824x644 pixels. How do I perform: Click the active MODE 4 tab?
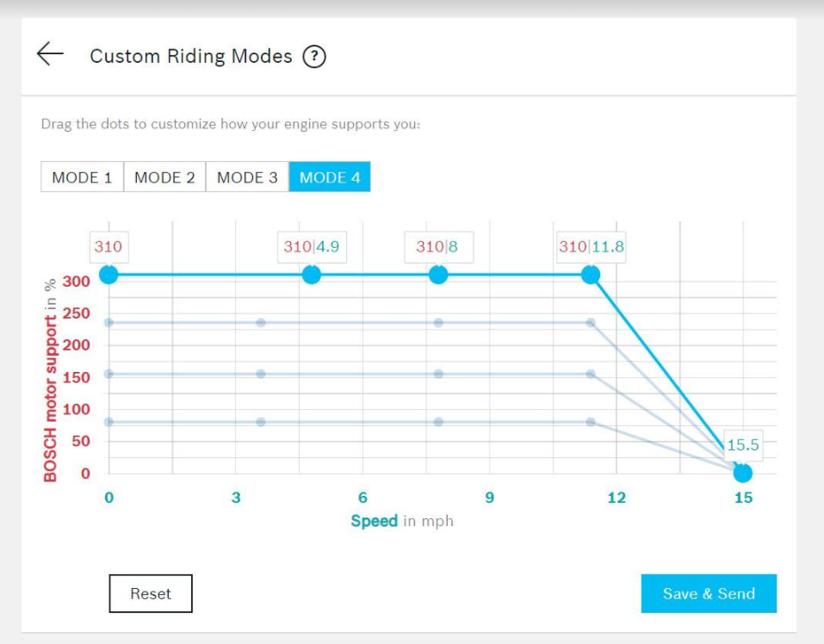(x=330, y=177)
